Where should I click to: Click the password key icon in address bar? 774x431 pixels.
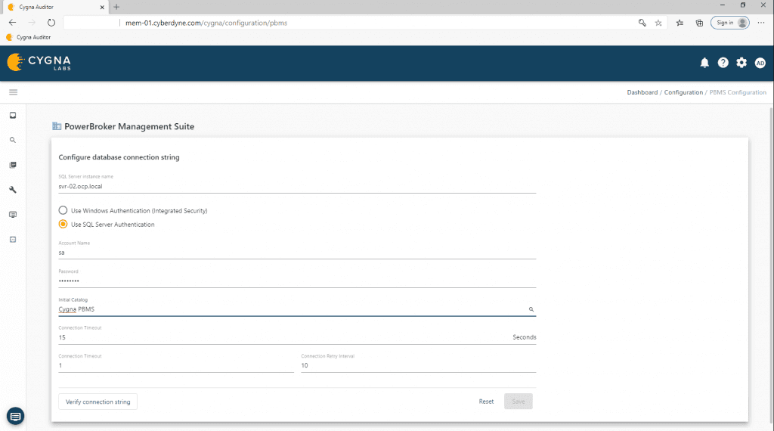[x=642, y=23]
